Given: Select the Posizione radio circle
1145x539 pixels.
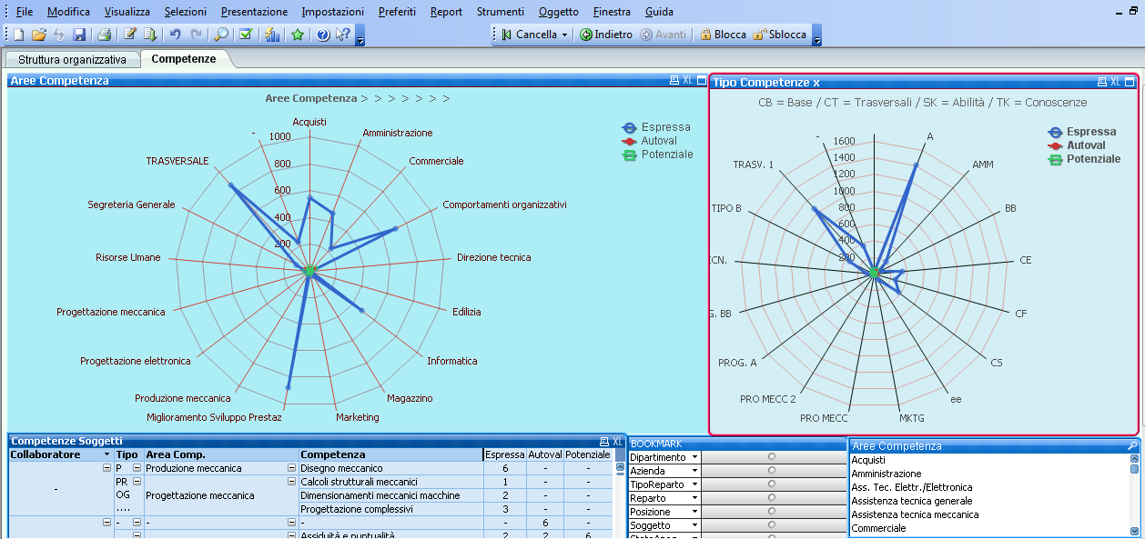Looking at the screenshot, I should point(772,512).
